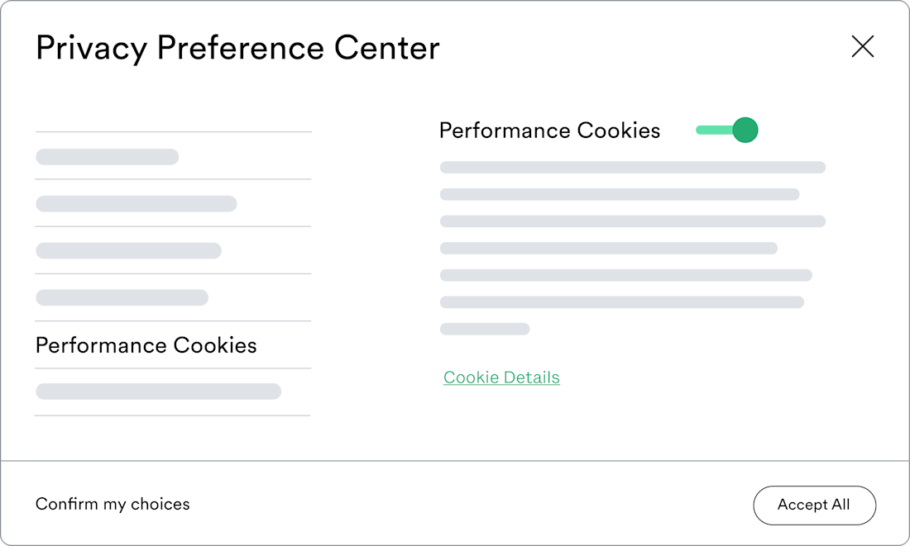Open the Cookie Details link
The image size is (910, 546).
click(501, 377)
